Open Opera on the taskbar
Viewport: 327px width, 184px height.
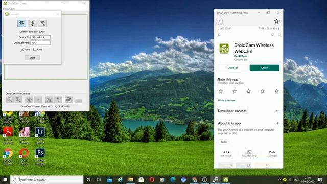pos(152,179)
